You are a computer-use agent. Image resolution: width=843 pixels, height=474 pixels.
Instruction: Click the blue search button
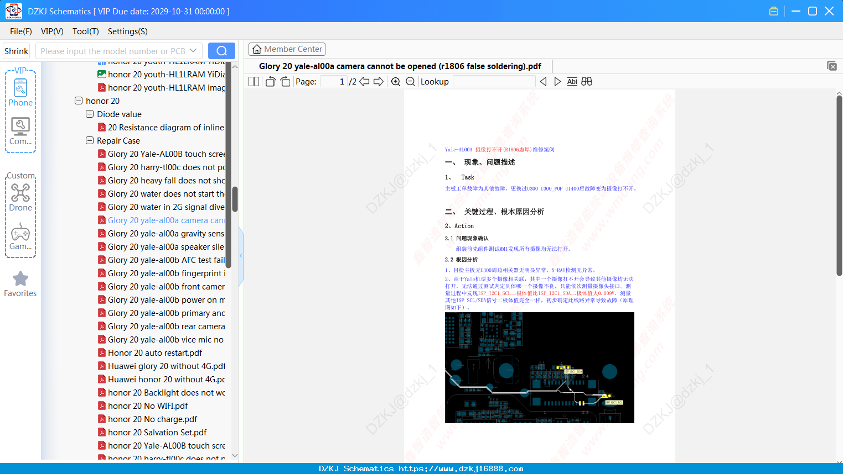tap(221, 51)
